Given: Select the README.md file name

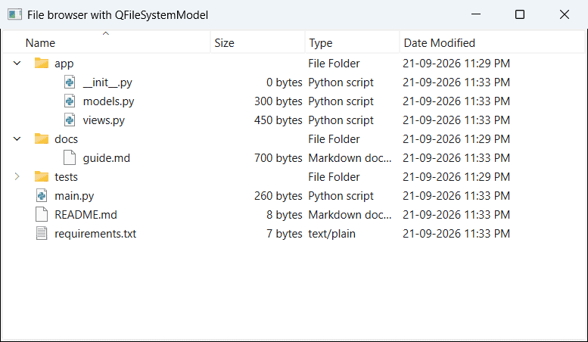Looking at the screenshot, I should [x=86, y=215].
